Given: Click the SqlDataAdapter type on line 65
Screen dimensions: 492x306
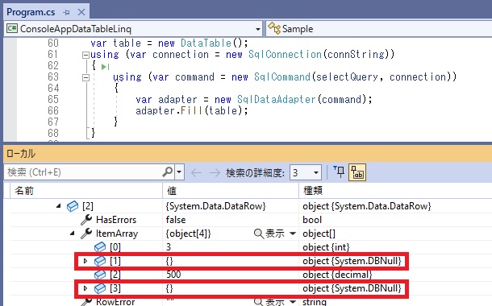Looking at the screenshot, I should tap(276, 99).
